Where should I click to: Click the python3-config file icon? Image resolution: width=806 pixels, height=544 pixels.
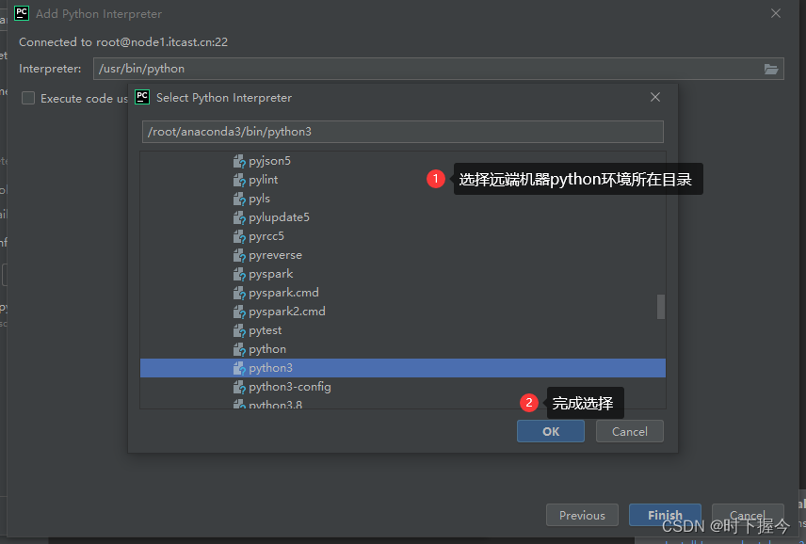(x=239, y=388)
